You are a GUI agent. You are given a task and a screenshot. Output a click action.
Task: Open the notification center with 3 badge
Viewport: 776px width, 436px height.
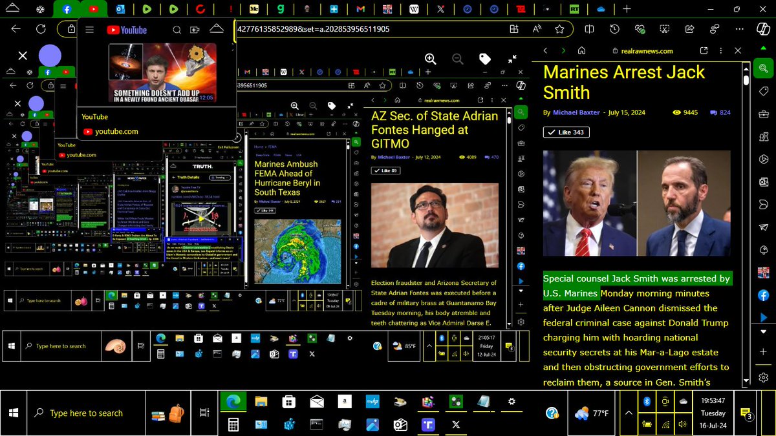(x=746, y=413)
